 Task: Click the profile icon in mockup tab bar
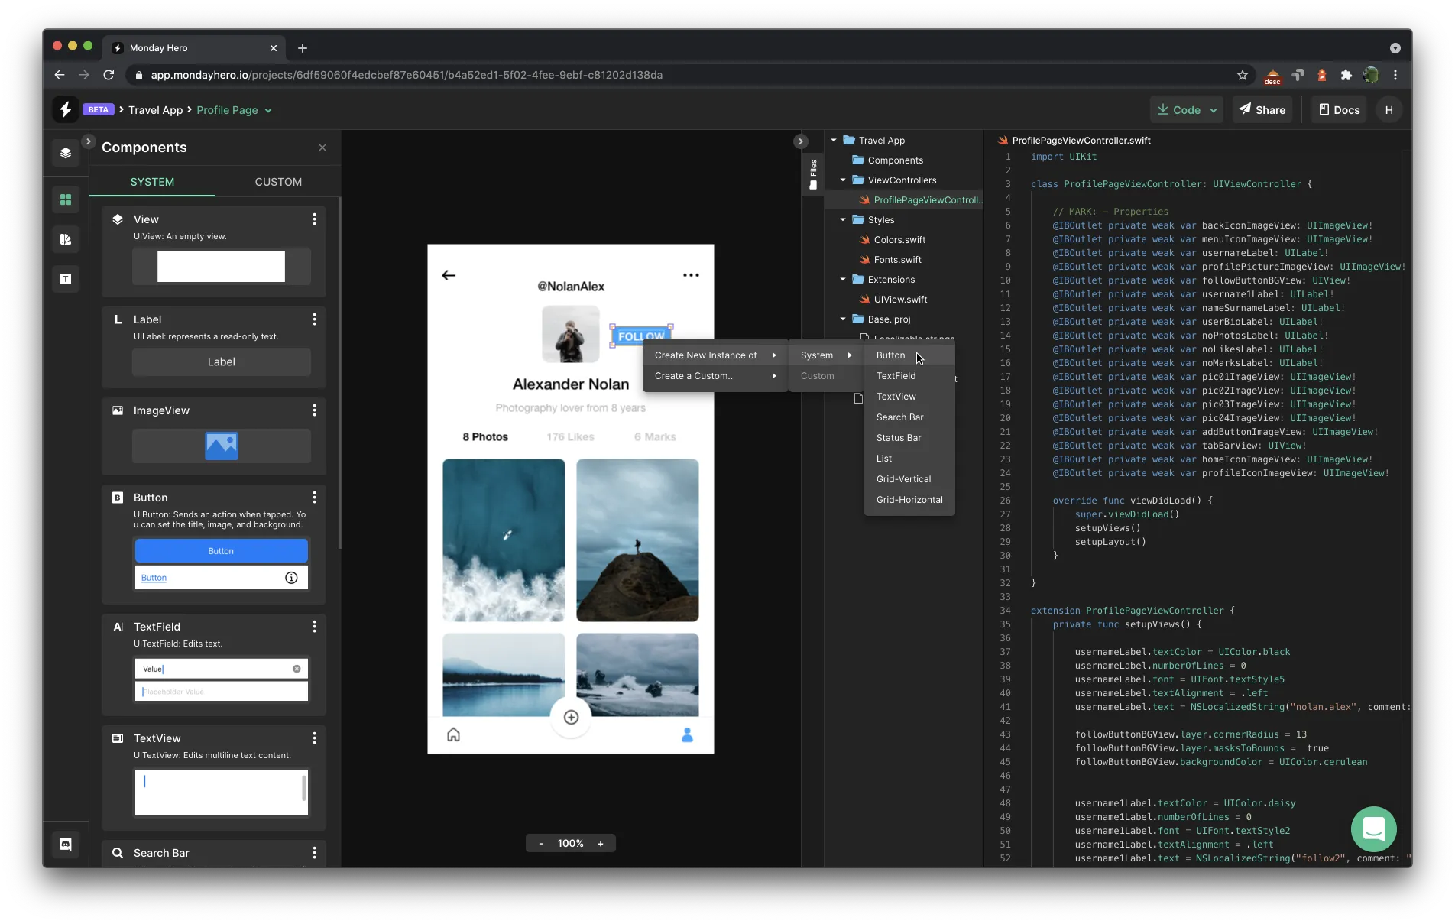[x=687, y=734]
